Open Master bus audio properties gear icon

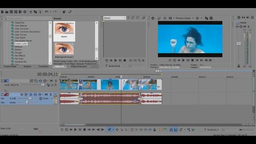(239, 18)
